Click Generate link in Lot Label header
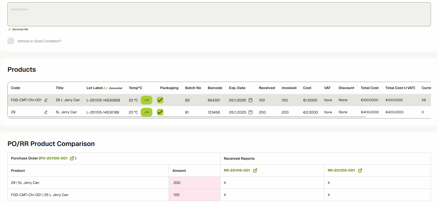Image resolution: width=437 pixels, height=204 pixels. [115, 88]
